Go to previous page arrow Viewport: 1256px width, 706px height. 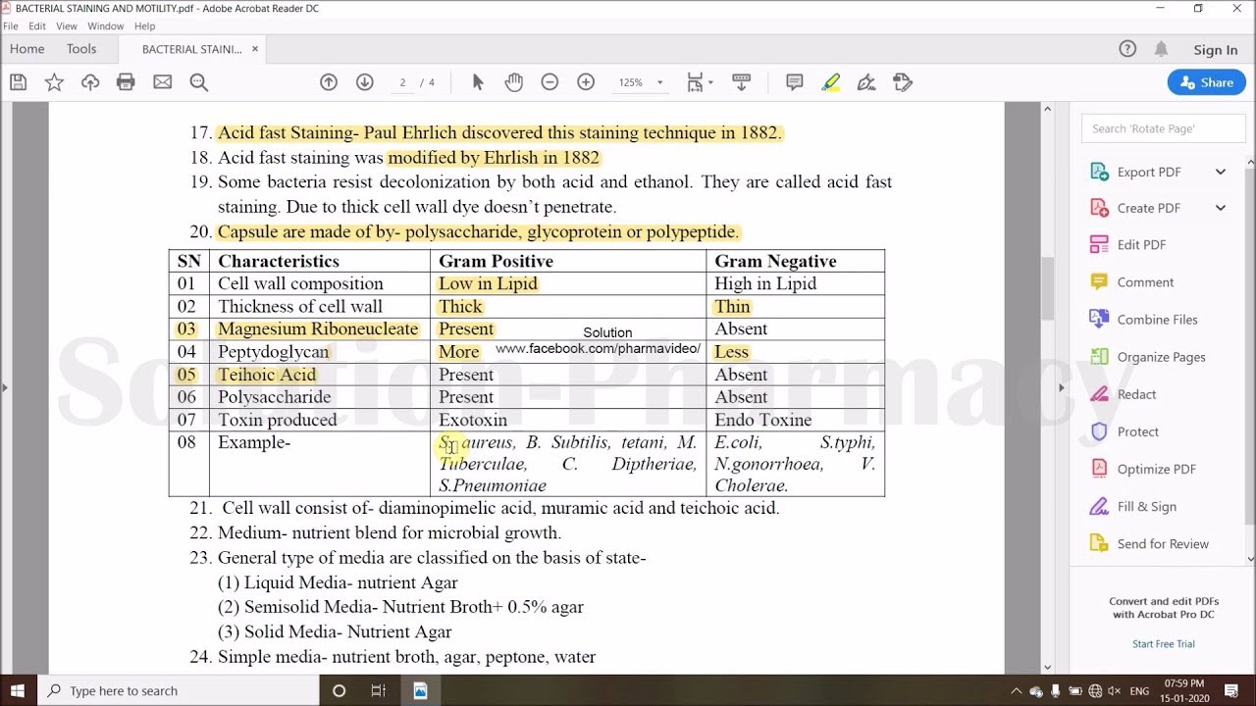pos(329,82)
